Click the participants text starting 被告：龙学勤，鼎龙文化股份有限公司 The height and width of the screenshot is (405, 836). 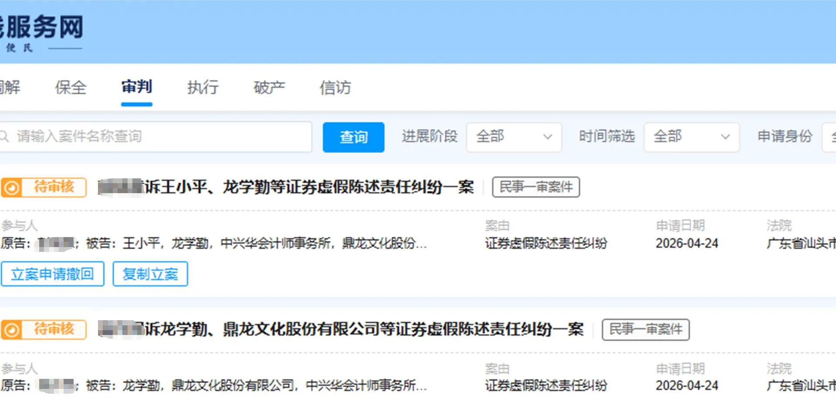256,385
